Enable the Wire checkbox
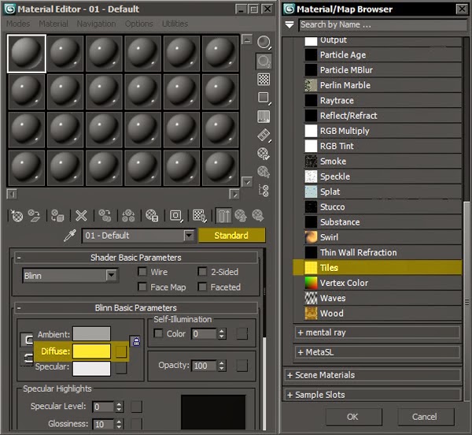Viewport: 472px width, 435px height. tap(142, 272)
